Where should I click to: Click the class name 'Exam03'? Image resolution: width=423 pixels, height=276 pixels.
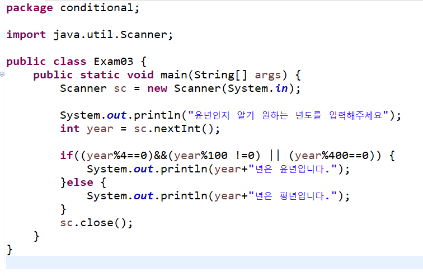114,62
